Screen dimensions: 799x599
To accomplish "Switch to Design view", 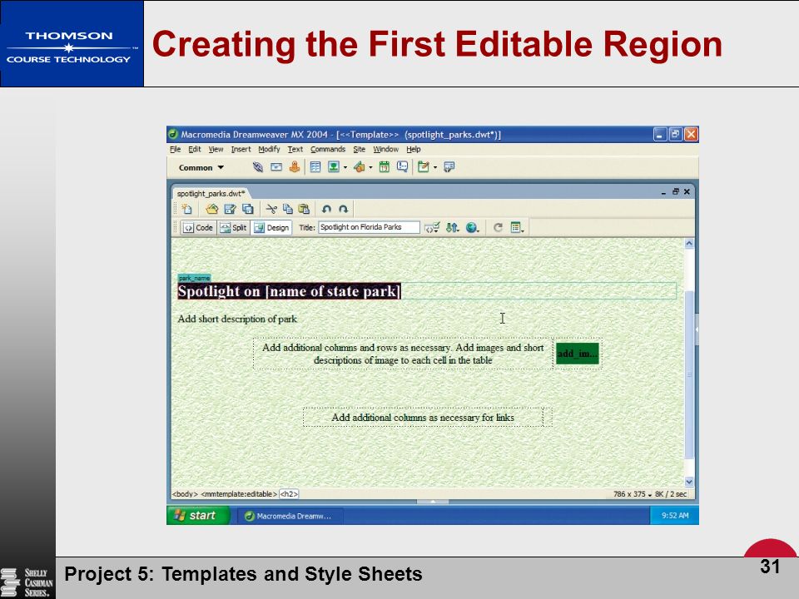I will [x=271, y=228].
